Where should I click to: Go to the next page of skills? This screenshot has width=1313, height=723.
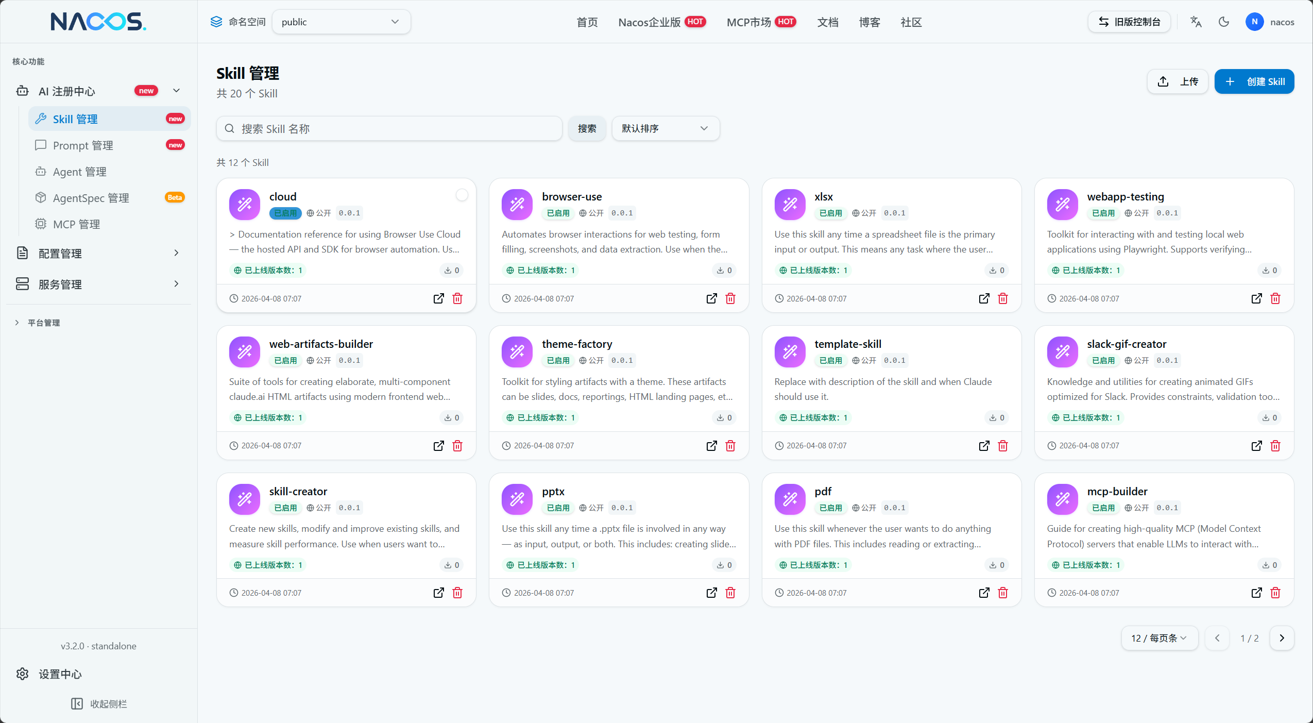point(1282,638)
